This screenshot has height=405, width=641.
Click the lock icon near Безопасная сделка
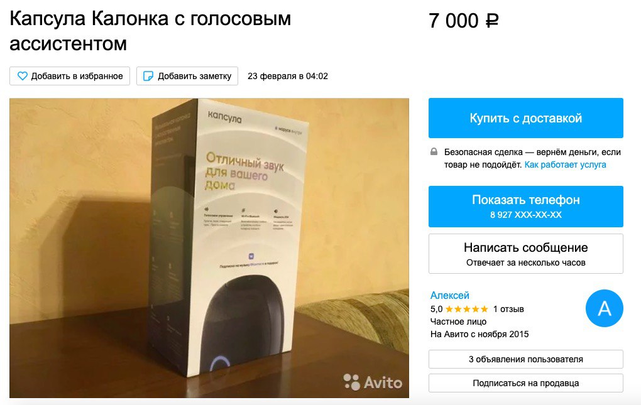(434, 152)
